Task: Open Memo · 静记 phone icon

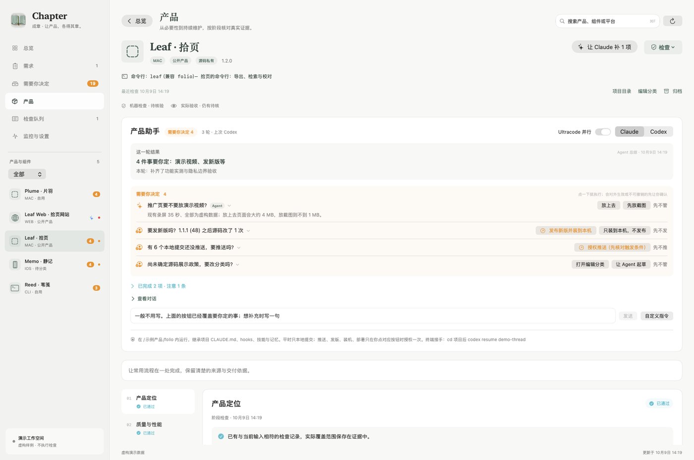Action: point(15,265)
